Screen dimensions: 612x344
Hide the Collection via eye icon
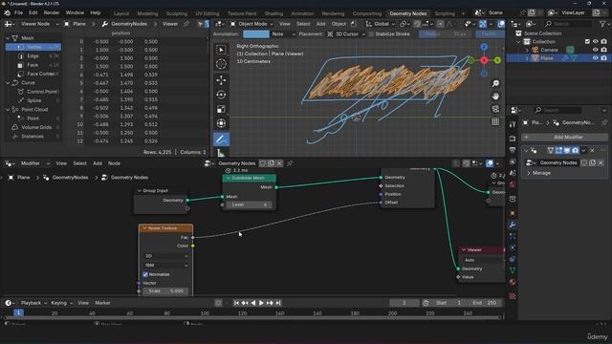click(x=595, y=41)
